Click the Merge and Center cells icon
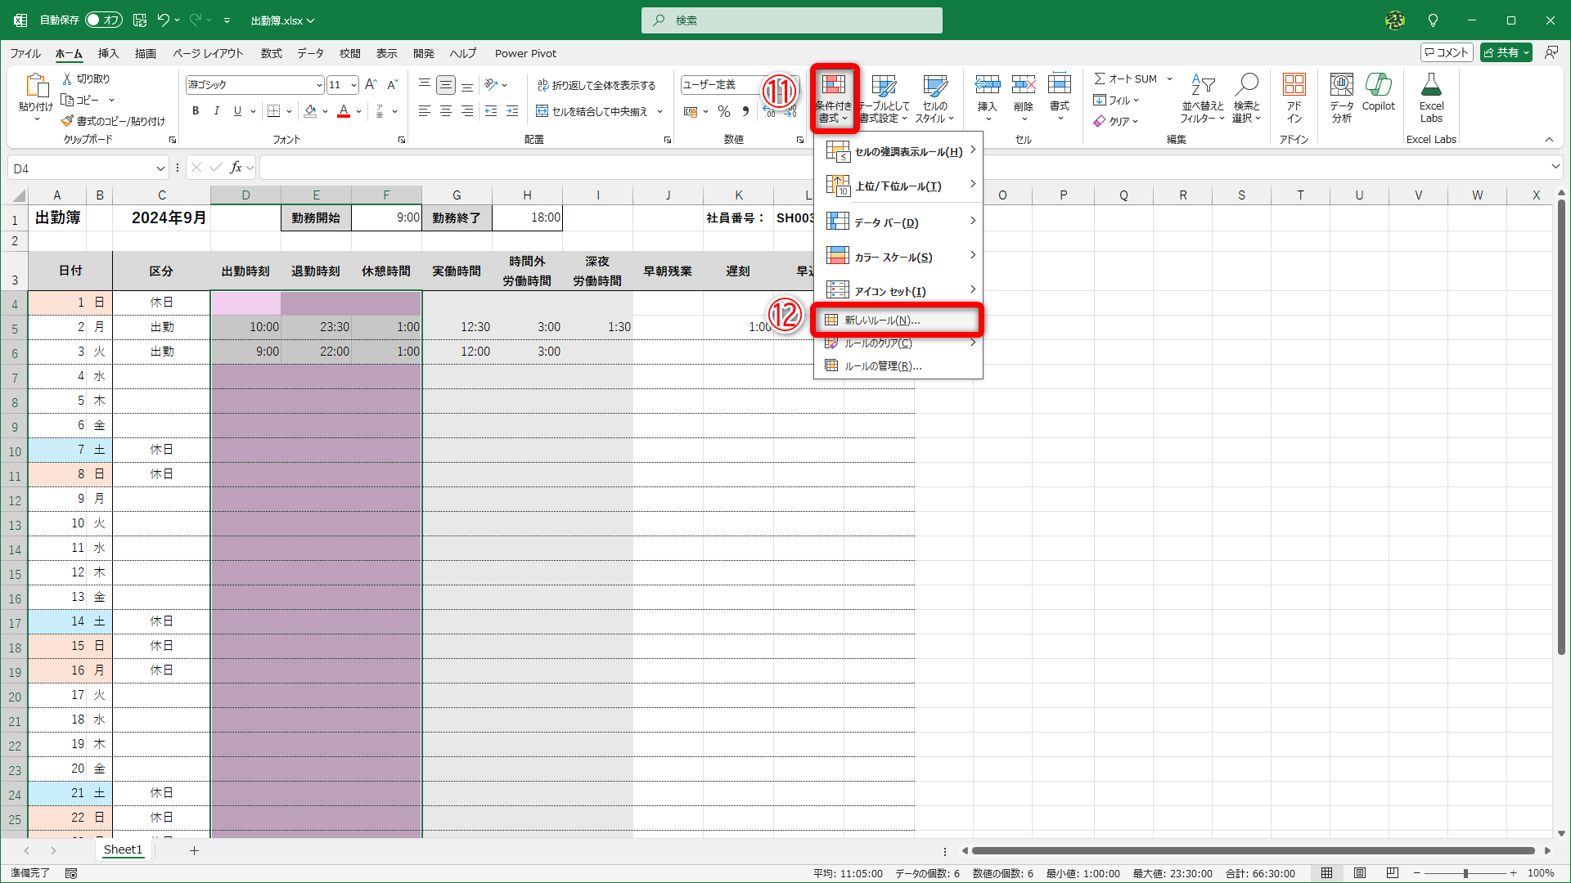 542,111
